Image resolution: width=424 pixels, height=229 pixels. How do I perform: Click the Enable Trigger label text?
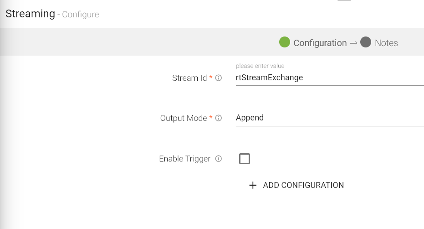pyautogui.click(x=184, y=159)
